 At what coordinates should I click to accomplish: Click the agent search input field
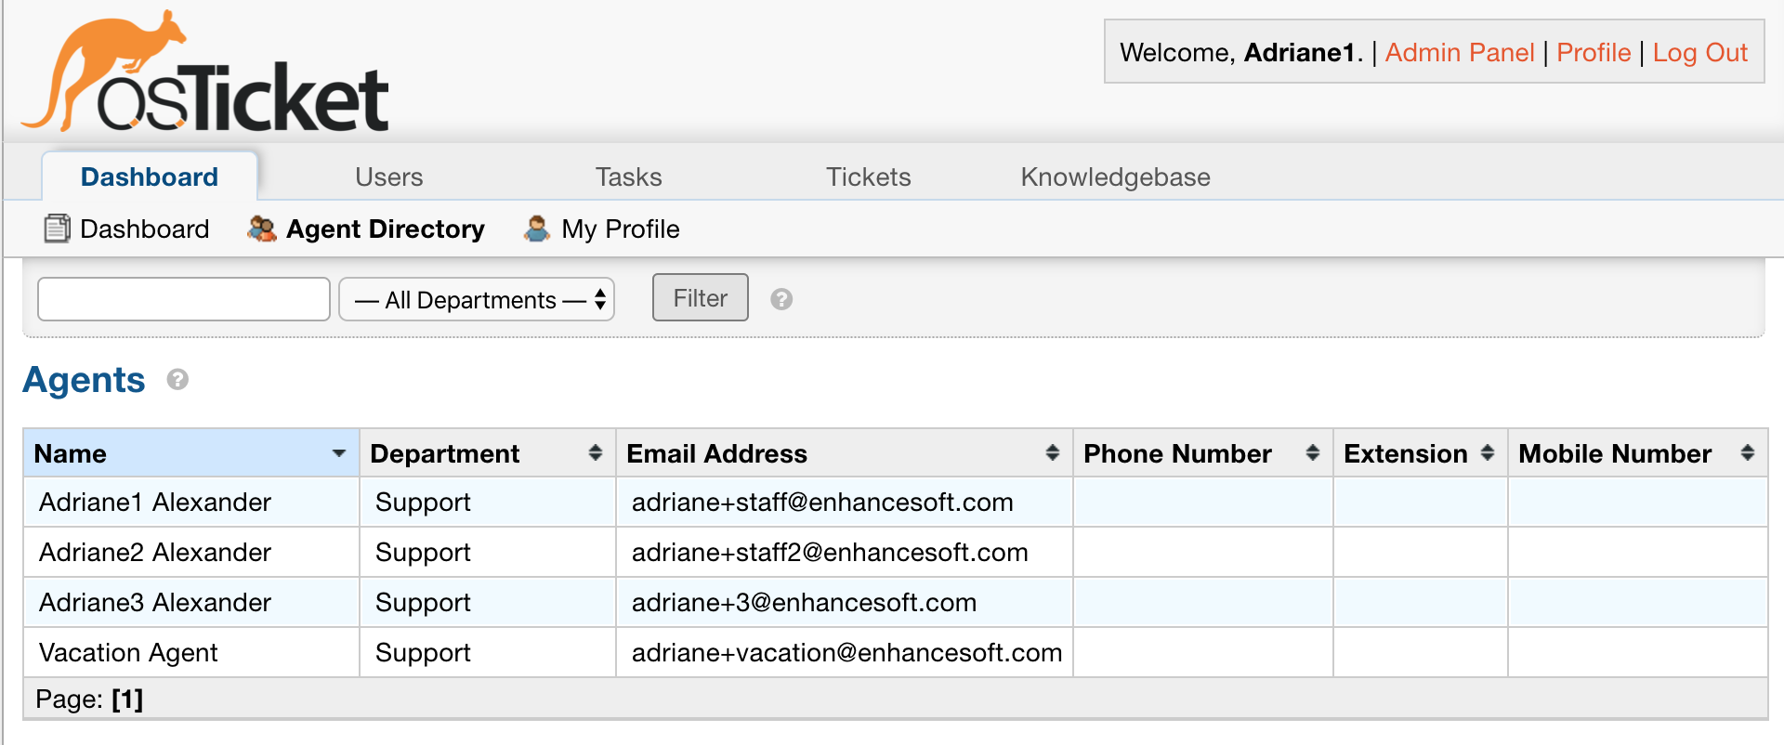[x=183, y=299]
